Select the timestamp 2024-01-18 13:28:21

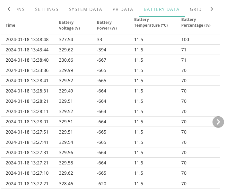coord(27,101)
